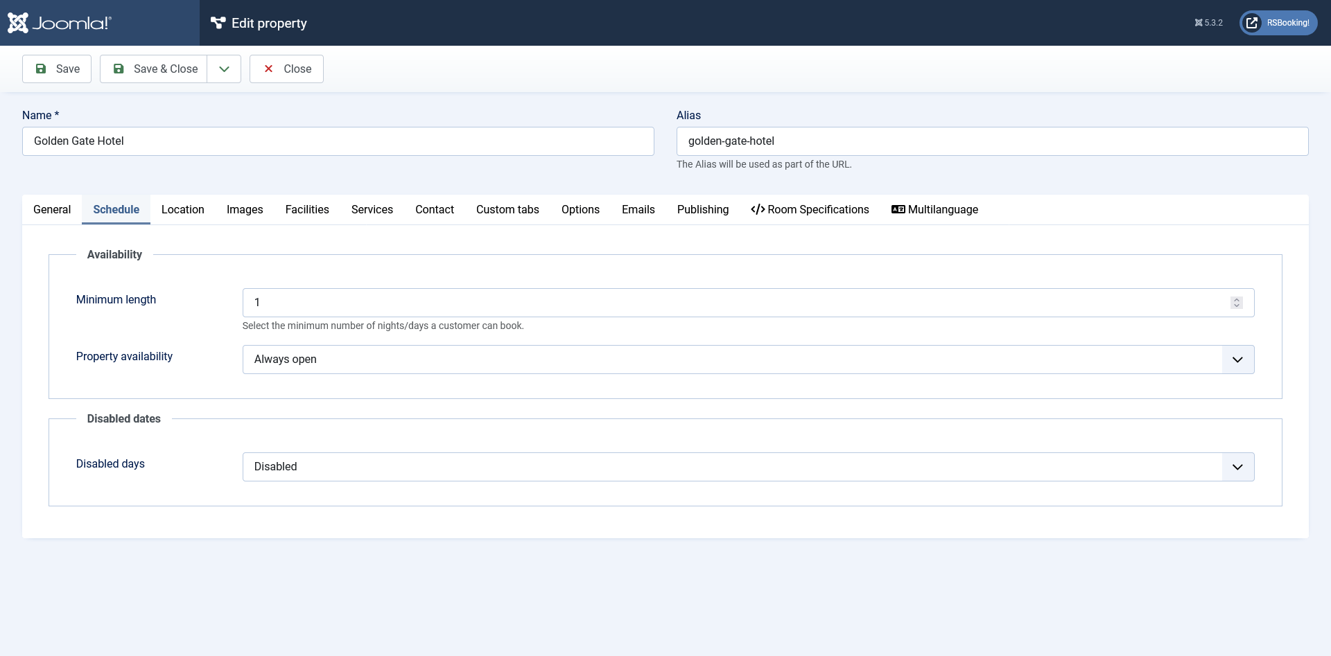
Task: Click the Close button with red X
Action: 286,69
